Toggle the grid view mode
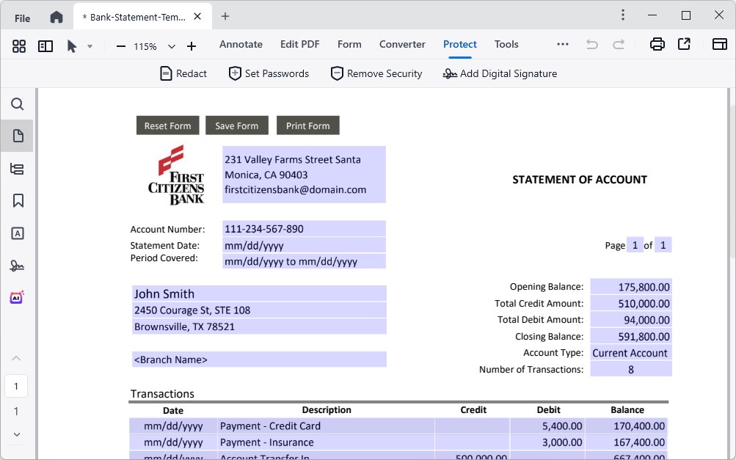 point(18,45)
